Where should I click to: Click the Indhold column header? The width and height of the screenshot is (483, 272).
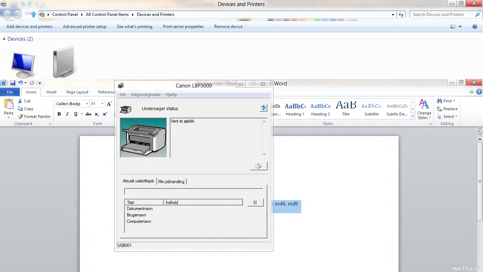(x=203, y=203)
